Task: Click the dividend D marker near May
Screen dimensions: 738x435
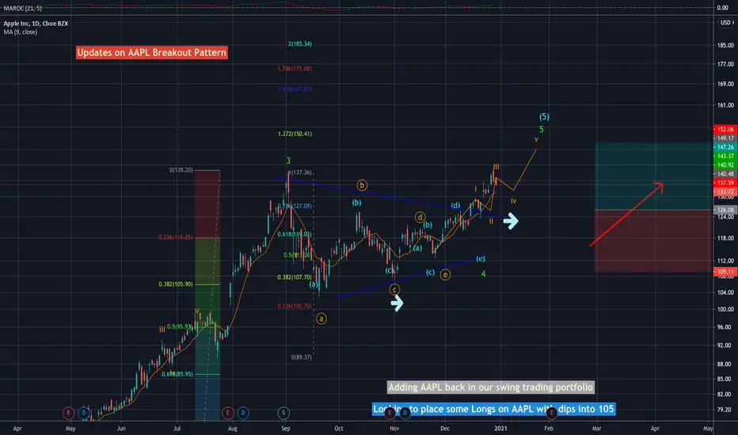Action: [x=84, y=413]
